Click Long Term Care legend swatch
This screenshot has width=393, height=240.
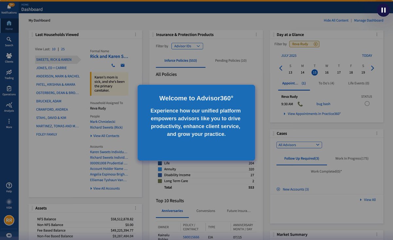(x=160, y=181)
